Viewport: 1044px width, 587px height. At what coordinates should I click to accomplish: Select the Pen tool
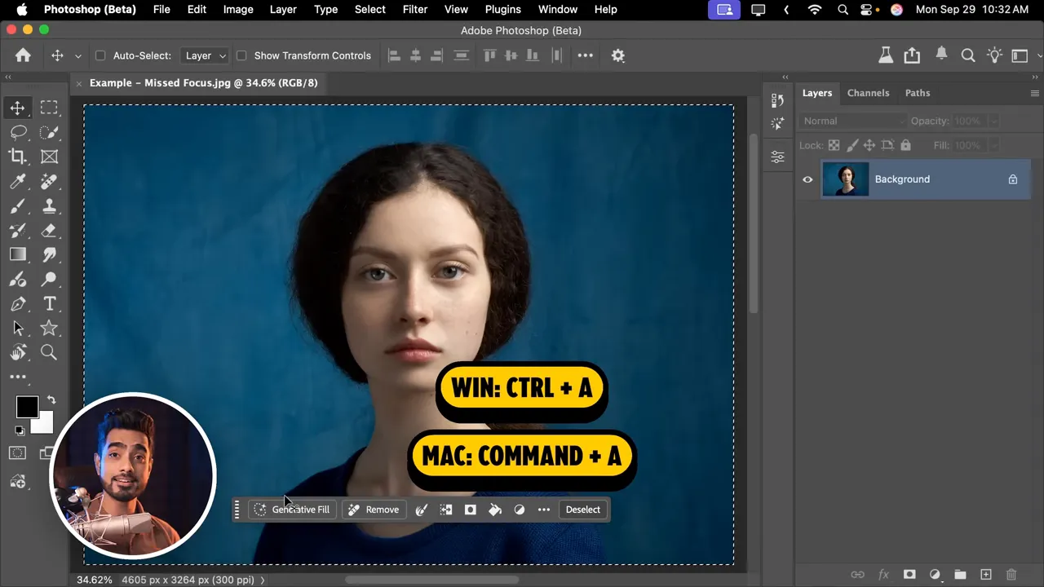pos(17,304)
